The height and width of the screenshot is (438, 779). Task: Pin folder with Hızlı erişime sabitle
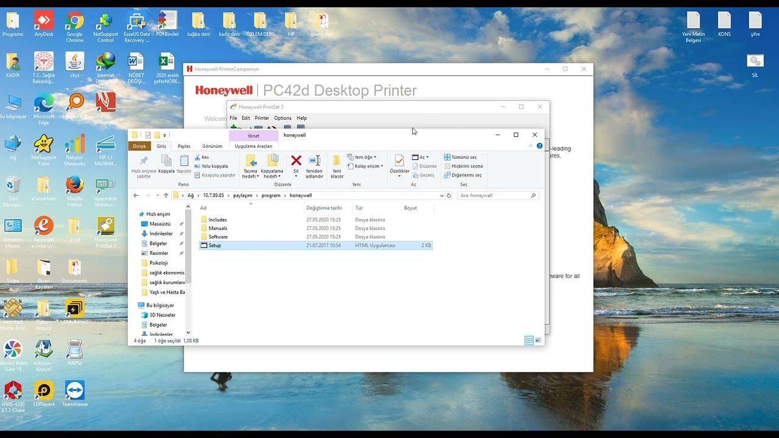click(144, 167)
